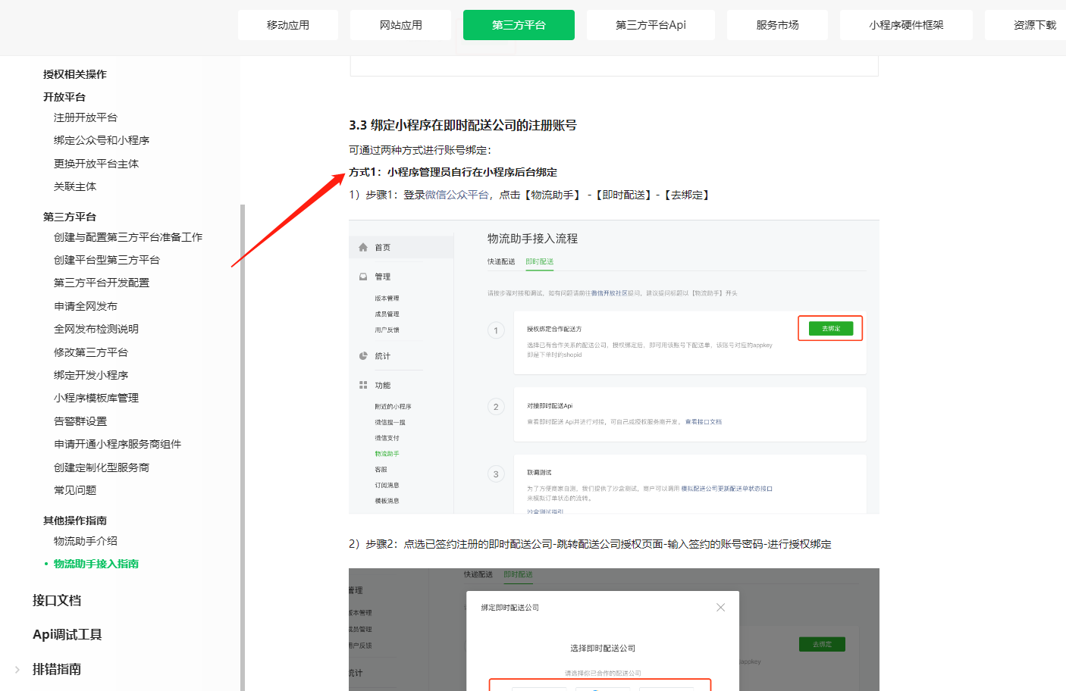Follow the 微信公众平台 hyperlink
The width and height of the screenshot is (1066, 691).
point(456,195)
